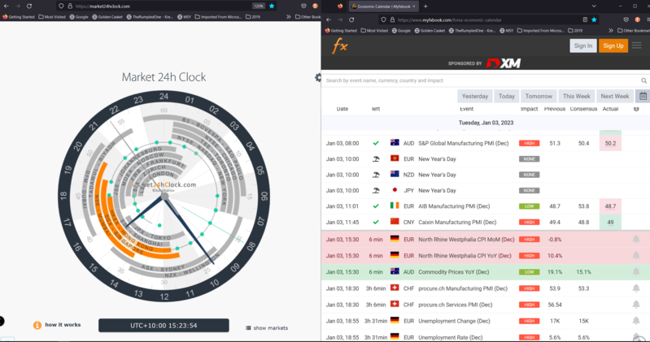Click the padlock icon beside market24hclock.com URL

coord(70,6)
